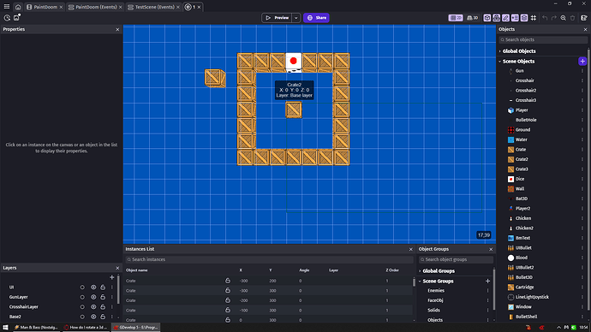The width and height of the screenshot is (591, 332).
Task: Click the Search objects field
Action: pos(543,39)
